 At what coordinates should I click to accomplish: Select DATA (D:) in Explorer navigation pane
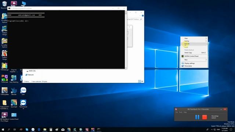31,71
